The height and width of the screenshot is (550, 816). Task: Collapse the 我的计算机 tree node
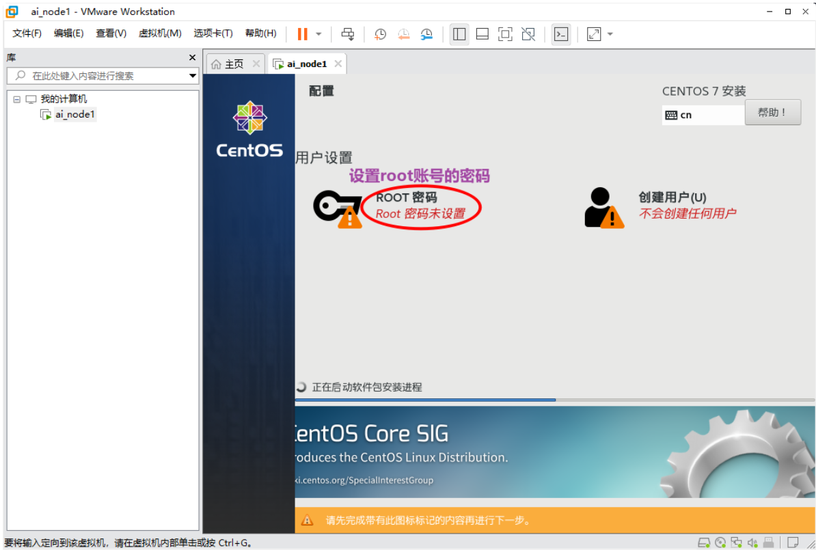pyautogui.click(x=16, y=98)
